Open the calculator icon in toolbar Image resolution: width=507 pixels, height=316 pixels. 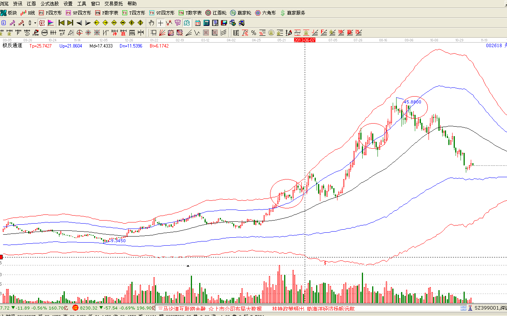tap(206, 23)
